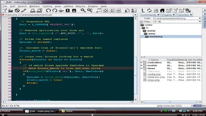This screenshot has height=116, width=206.
Task: Open Buffer Options from the toolbar
Action: [127, 10]
